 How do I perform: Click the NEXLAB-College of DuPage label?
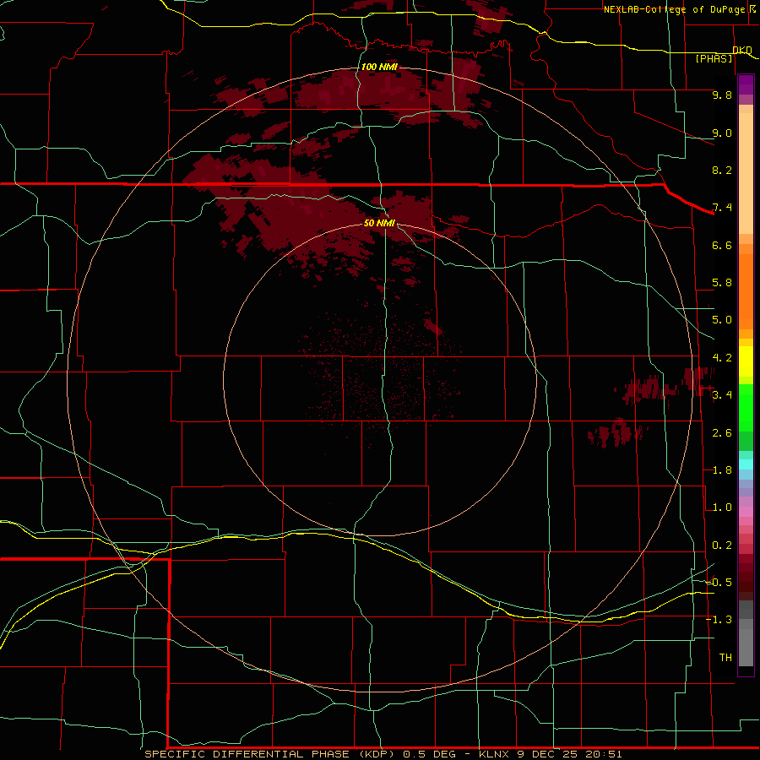674,9
